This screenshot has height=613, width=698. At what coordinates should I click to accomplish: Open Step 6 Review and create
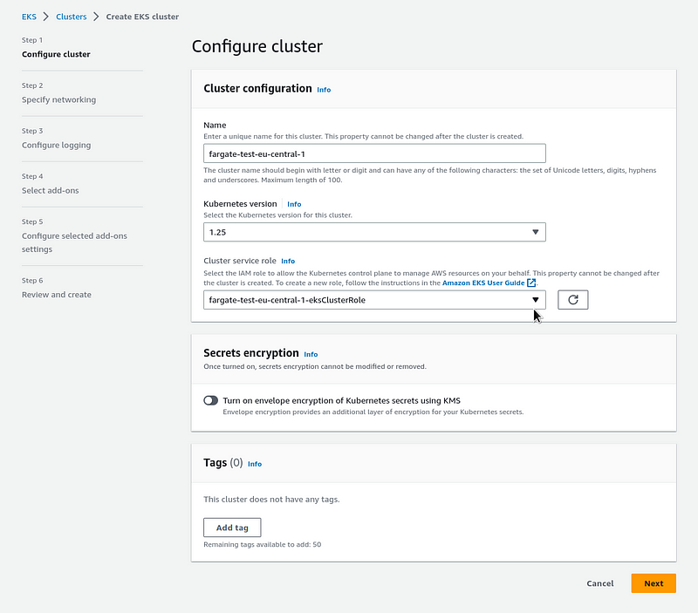pos(57,295)
